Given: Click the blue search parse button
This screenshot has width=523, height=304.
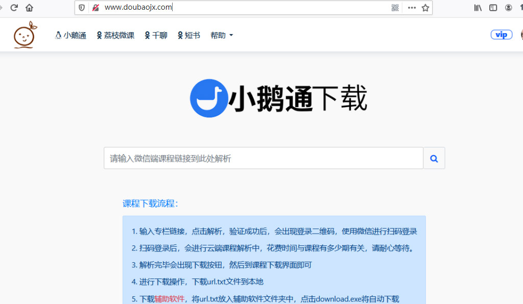Looking at the screenshot, I should [434, 158].
